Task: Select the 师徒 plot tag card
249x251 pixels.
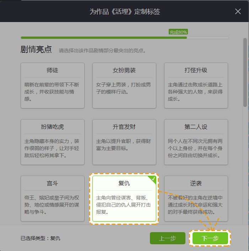Action: tap(53, 85)
